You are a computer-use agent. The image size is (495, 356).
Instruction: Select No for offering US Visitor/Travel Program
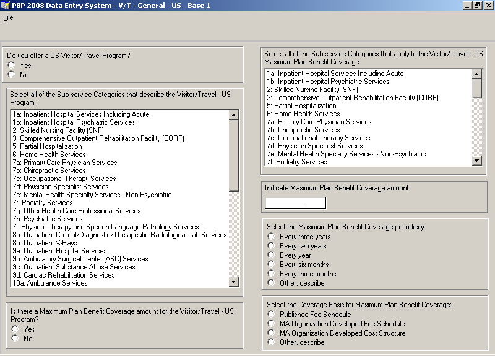pyautogui.click(x=11, y=75)
